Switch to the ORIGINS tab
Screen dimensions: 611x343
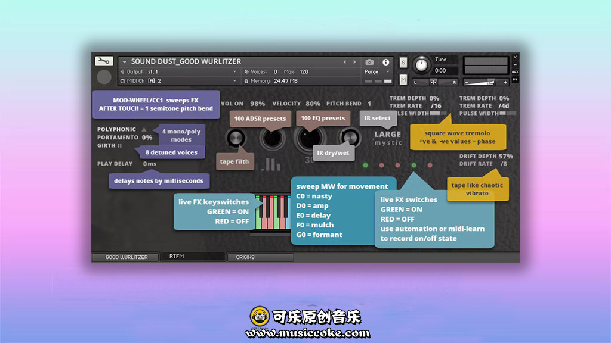pyautogui.click(x=260, y=257)
